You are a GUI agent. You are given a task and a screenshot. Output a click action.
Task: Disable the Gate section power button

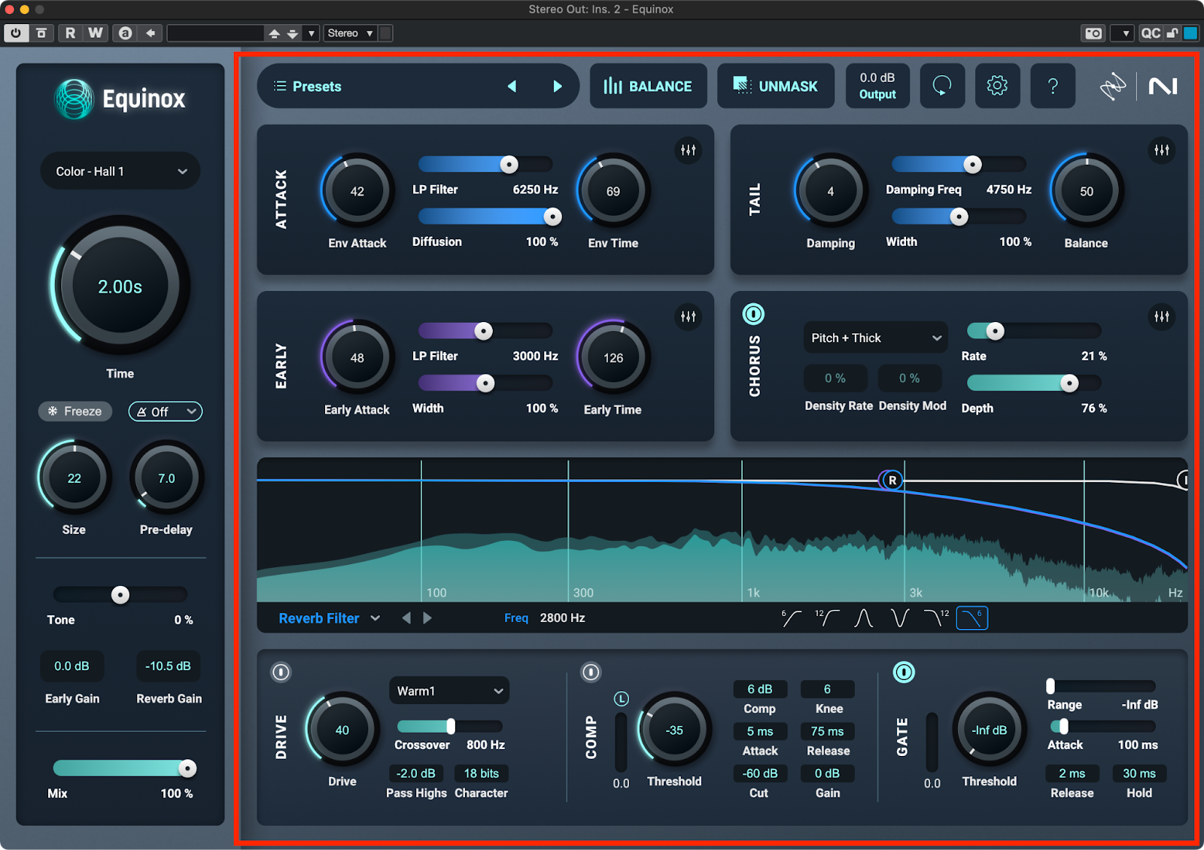903,672
